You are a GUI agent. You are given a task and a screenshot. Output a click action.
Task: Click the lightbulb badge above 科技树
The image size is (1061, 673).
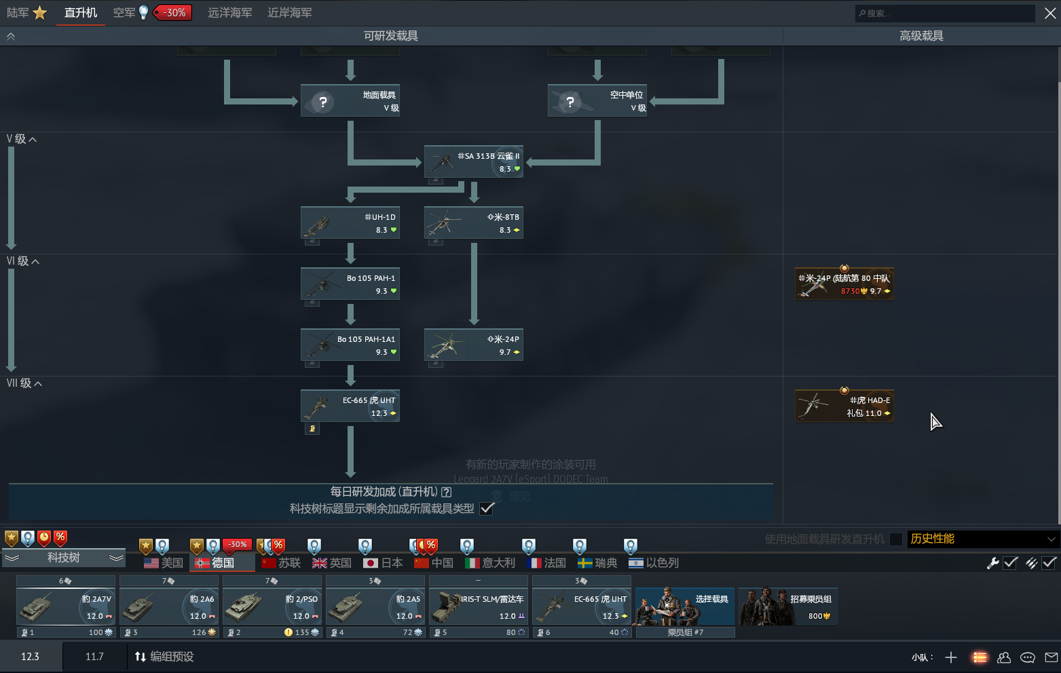[x=28, y=538]
